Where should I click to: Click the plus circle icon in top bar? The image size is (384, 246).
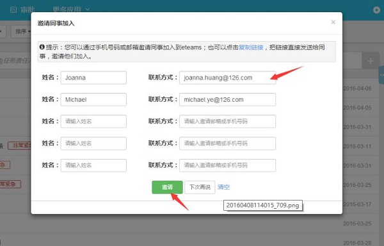coord(376,10)
